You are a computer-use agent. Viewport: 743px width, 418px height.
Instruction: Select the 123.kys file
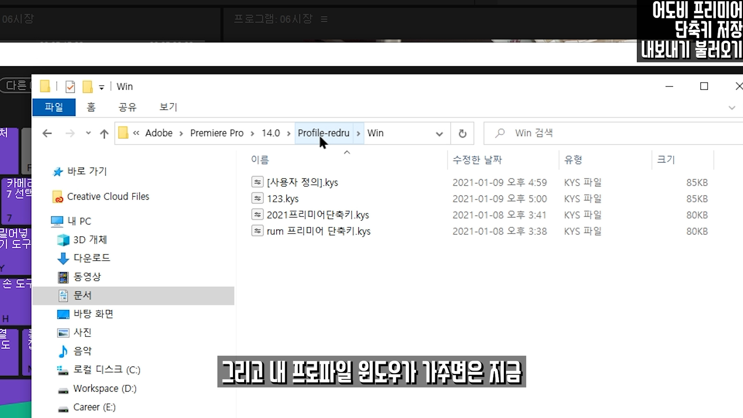(282, 199)
